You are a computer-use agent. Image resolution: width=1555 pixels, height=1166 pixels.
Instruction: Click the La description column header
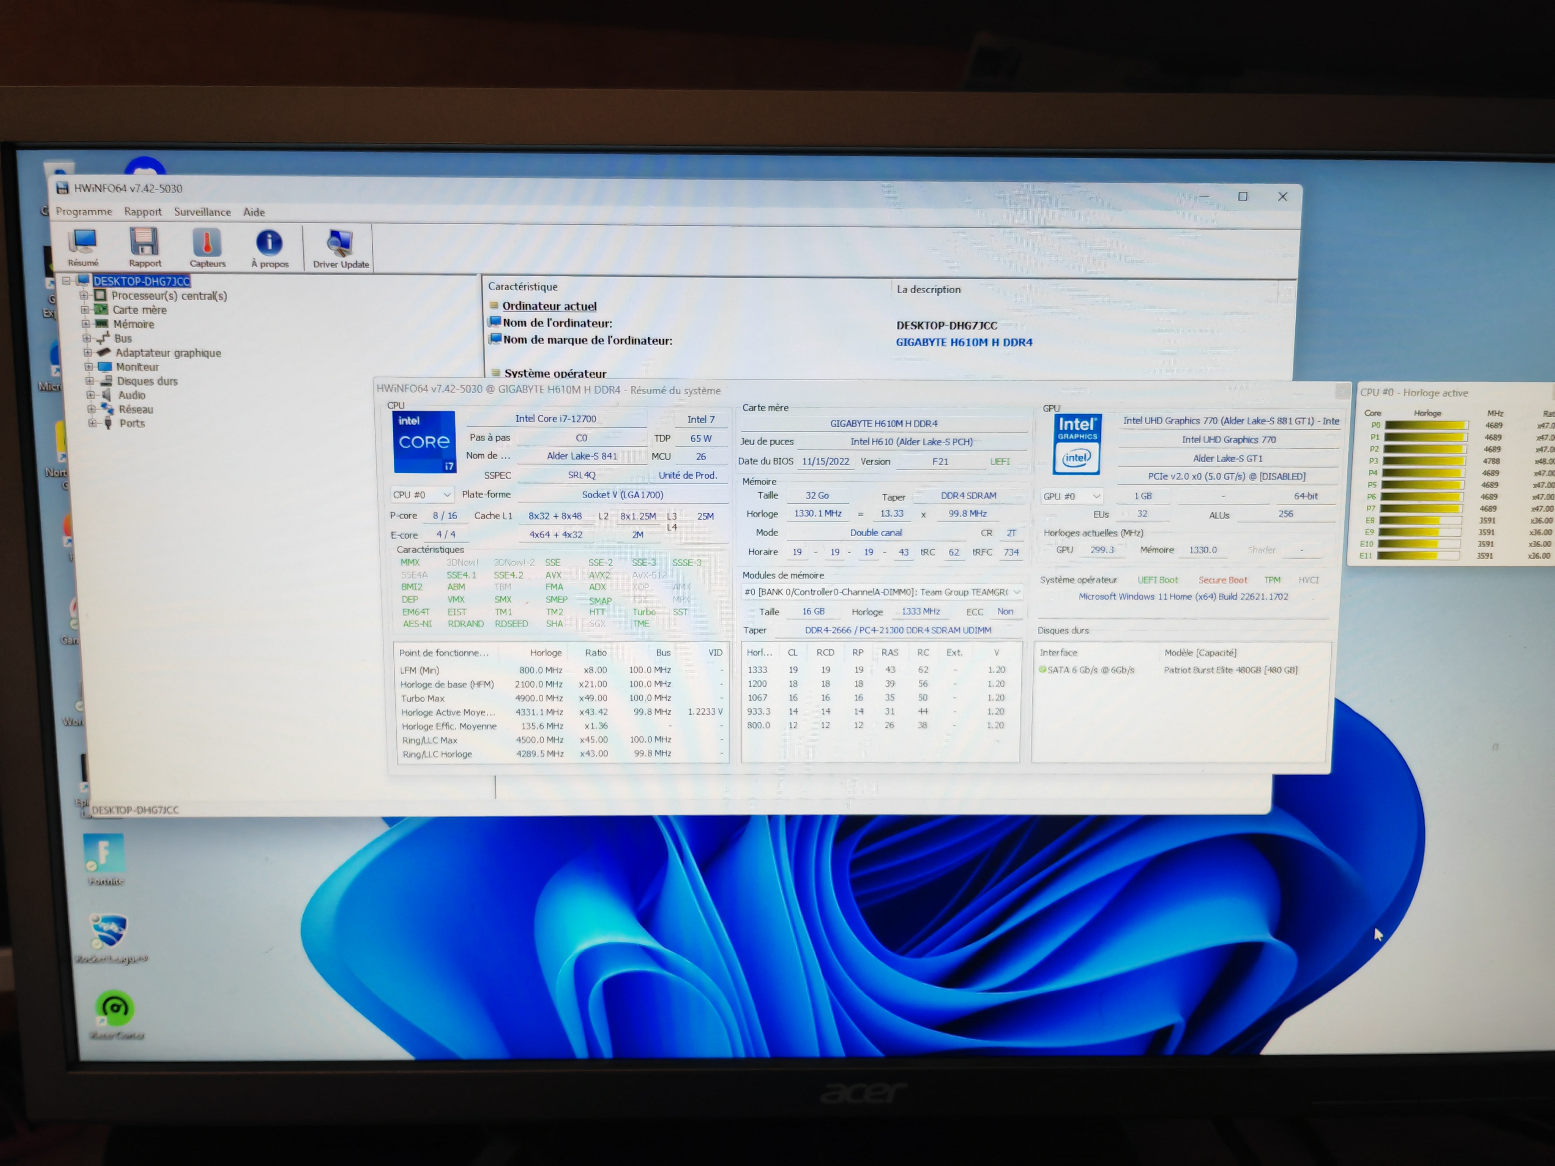tap(929, 290)
